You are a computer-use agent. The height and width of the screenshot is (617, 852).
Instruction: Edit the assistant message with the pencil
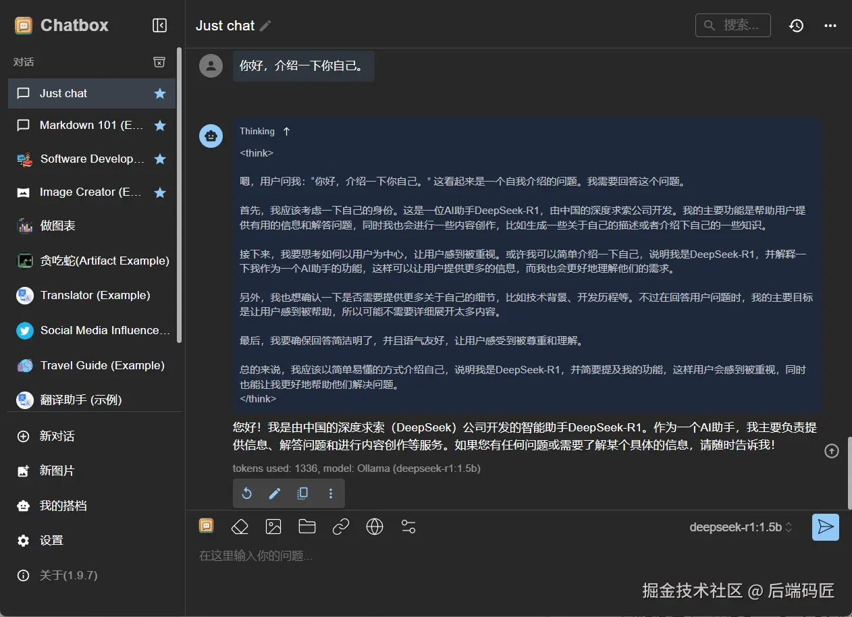[275, 493]
